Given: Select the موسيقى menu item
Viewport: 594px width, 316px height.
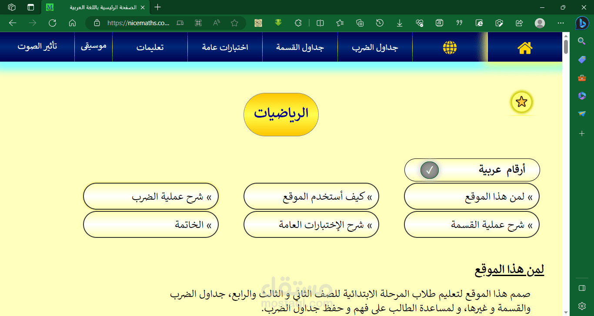Looking at the screenshot, I should (93, 46).
